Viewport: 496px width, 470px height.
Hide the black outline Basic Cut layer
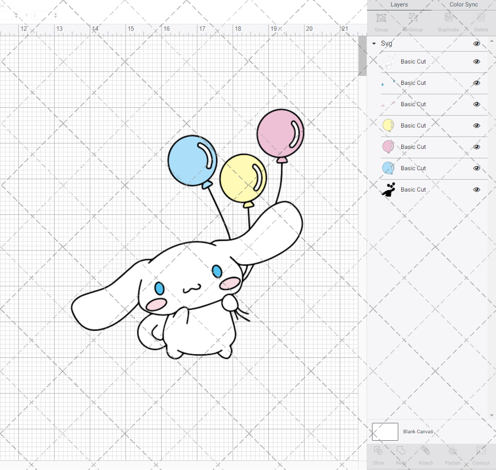click(x=476, y=190)
